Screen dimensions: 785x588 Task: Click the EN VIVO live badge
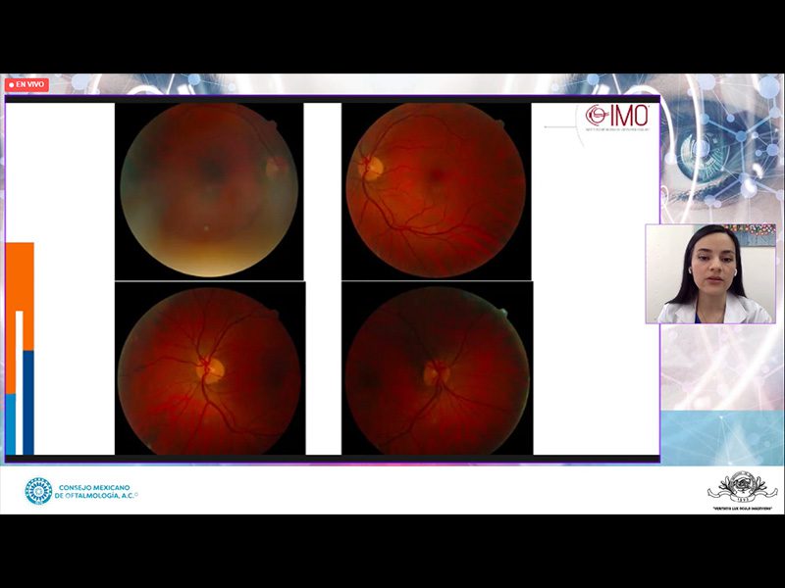pos(26,85)
